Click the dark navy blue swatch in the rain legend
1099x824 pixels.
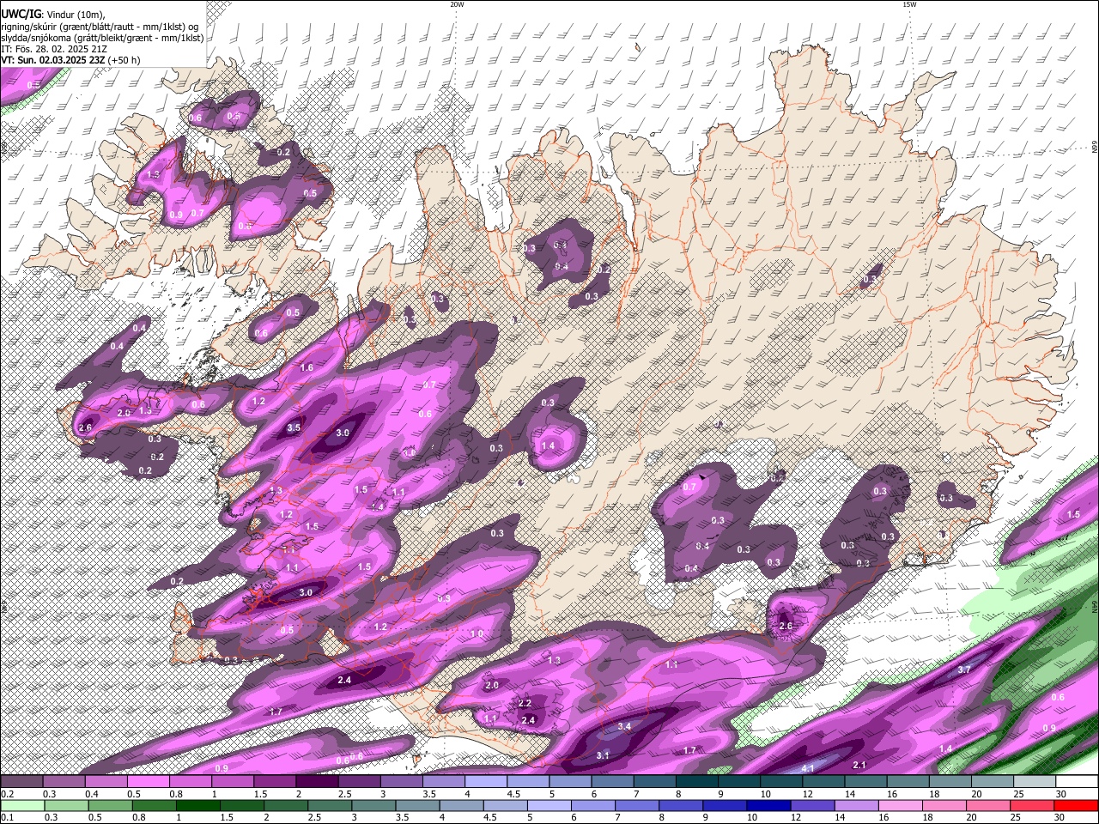pos(768,805)
